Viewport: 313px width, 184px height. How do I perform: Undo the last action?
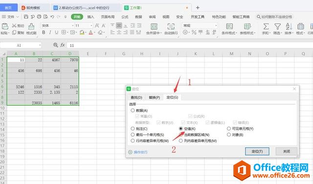(x=52, y=17)
